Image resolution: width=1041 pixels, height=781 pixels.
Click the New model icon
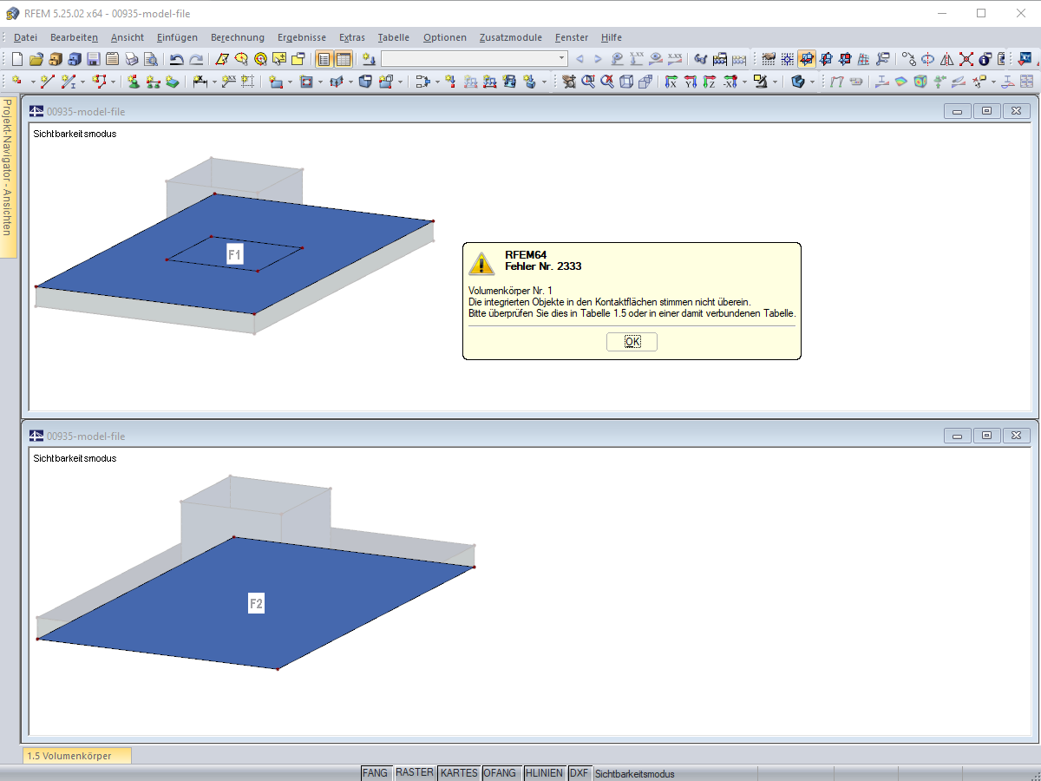[x=16, y=59]
